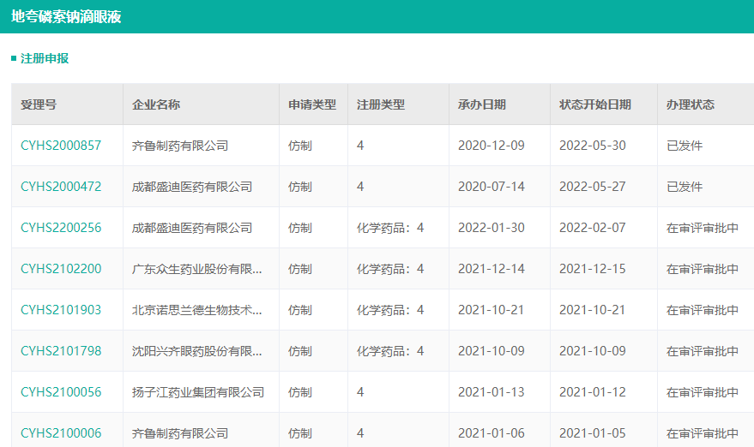Screen dimensions: 754x447
Task: Click date 2021-10-21 in 承办日期 column
Action: coord(491,310)
